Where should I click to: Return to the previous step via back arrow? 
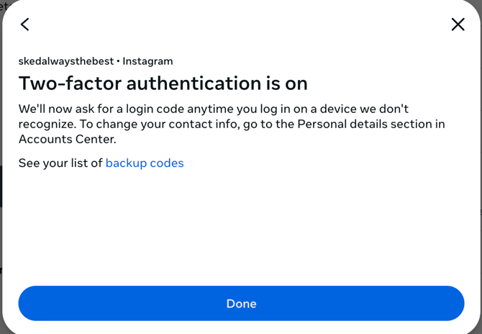25,24
